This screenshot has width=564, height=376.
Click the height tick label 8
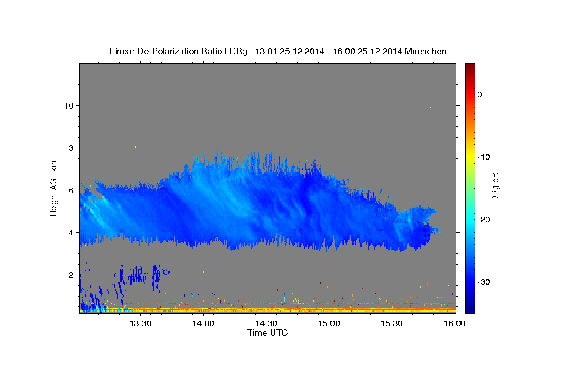[x=72, y=148]
